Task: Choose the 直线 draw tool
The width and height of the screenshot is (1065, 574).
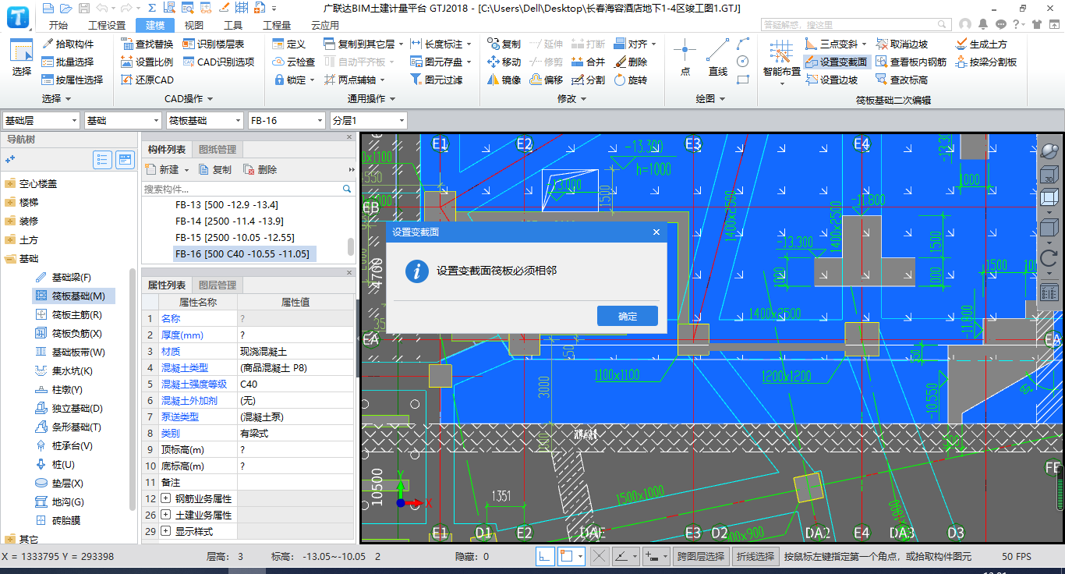Action: (x=718, y=58)
